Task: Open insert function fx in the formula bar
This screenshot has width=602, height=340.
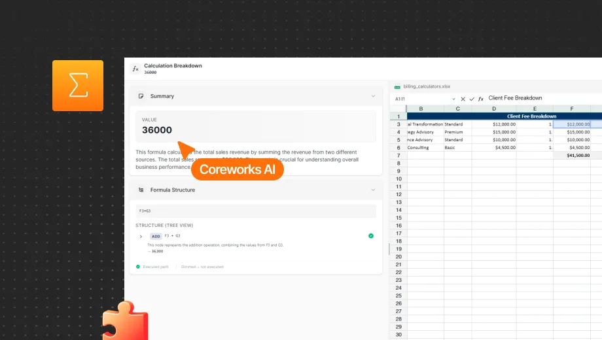Action: coord(481,99)
